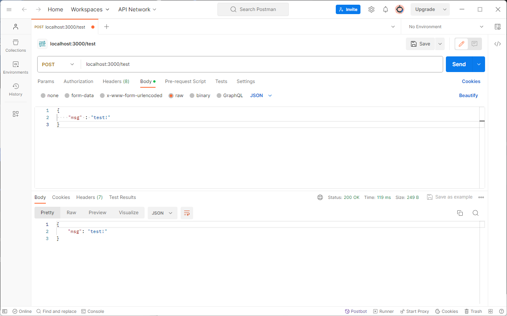Select the raw body type
507x316 pixels.
point(176,96)
